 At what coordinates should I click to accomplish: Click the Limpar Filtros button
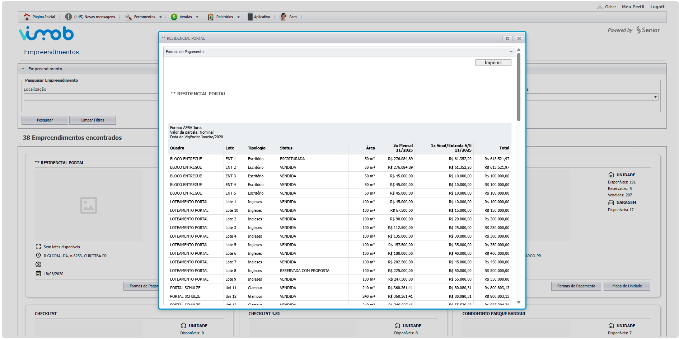(93, 120)
